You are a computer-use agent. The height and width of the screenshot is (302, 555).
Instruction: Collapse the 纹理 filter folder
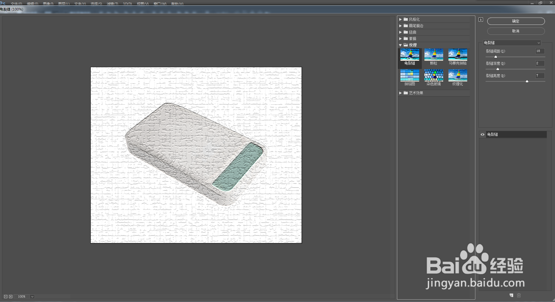(x=400, y=45)
